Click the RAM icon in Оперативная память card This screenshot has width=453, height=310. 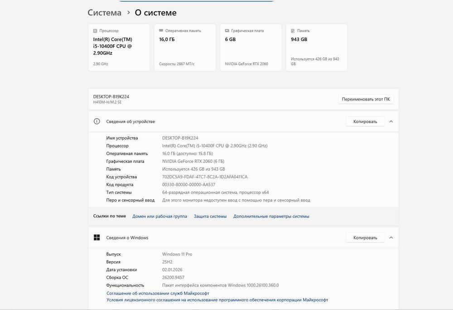click(x=161, y=30)
